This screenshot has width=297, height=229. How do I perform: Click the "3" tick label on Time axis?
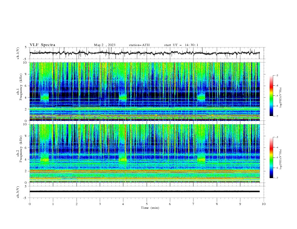[x=100, y=204]
